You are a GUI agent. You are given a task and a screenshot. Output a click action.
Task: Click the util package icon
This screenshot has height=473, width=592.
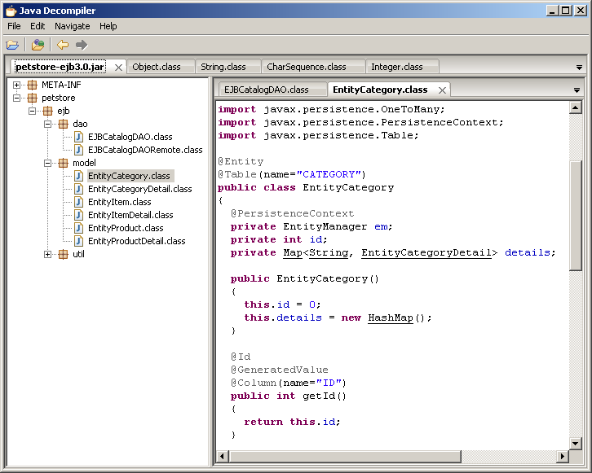coord(63,254)
